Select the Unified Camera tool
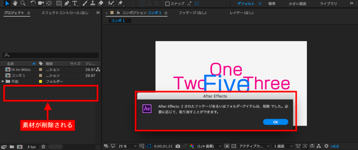This screenshot has height=150, width=358. tap(41, 3)
